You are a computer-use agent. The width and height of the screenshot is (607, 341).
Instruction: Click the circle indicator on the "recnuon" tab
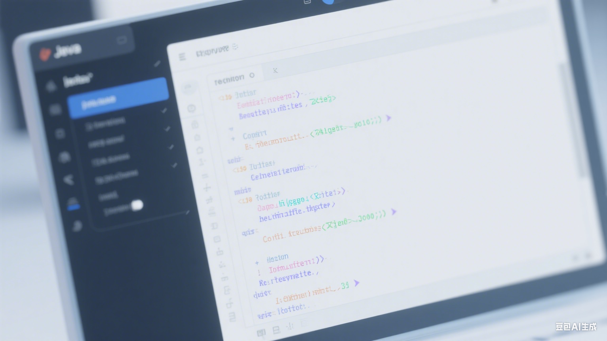252,75
